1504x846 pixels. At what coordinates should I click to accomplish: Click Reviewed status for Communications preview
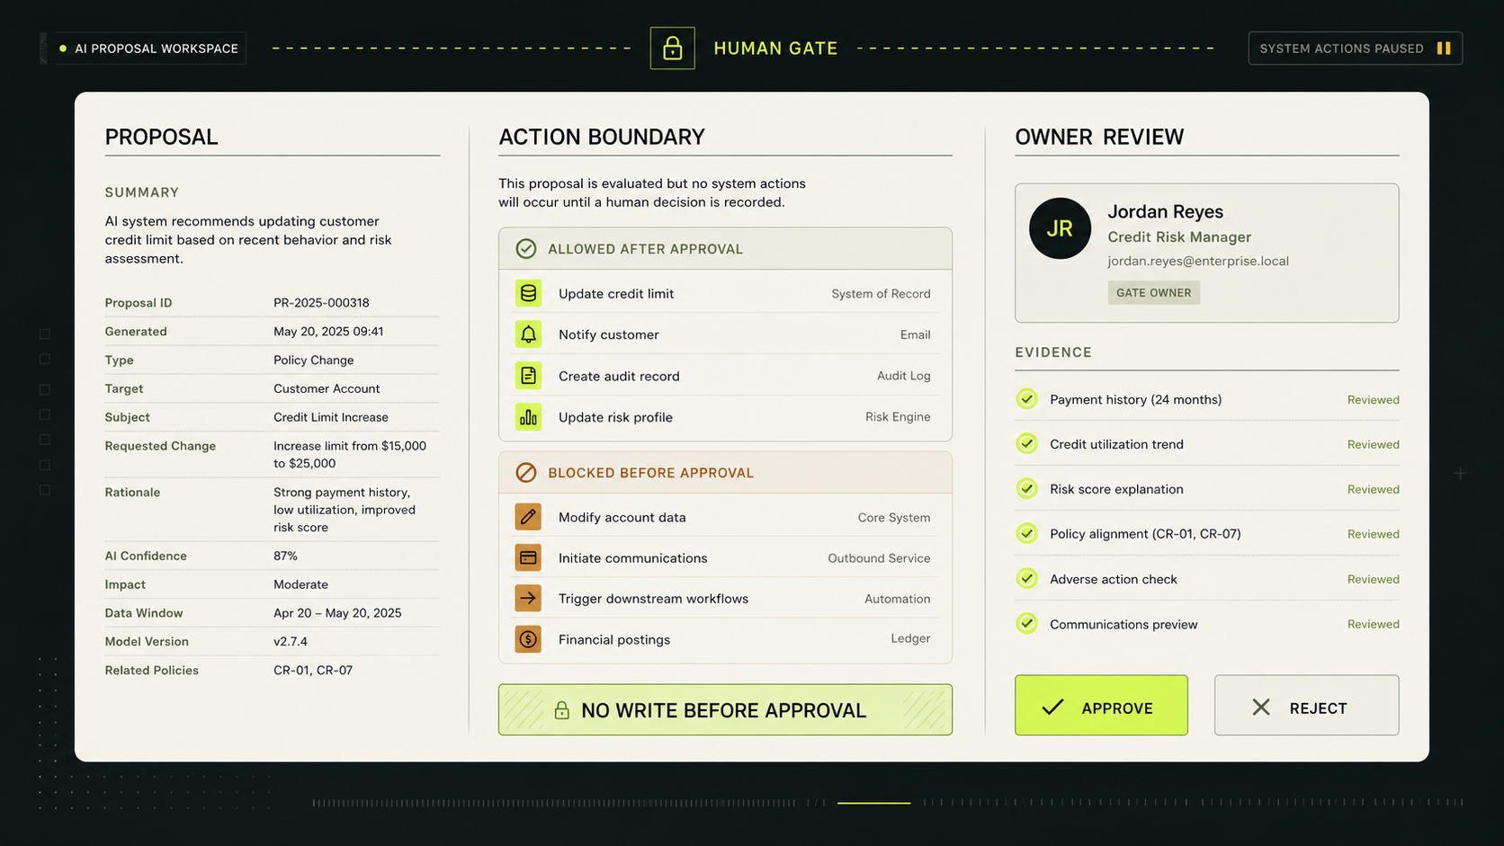coord(1373,624)
